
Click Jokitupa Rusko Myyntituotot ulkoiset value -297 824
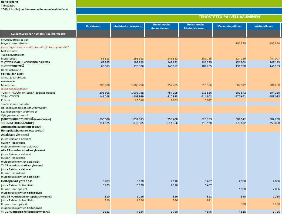tap(274, 43)
